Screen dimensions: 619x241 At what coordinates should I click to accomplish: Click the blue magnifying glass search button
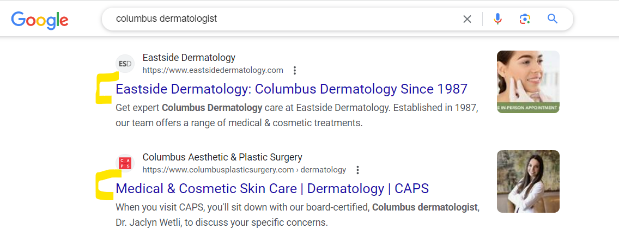tap(553, 18)
